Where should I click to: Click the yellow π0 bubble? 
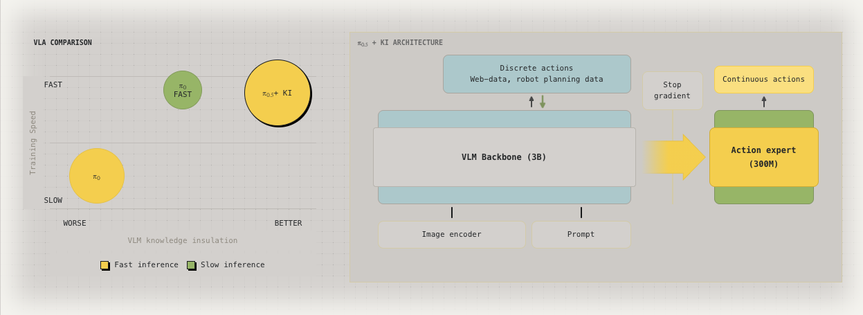pyautogui.click(x=97, y=176)
